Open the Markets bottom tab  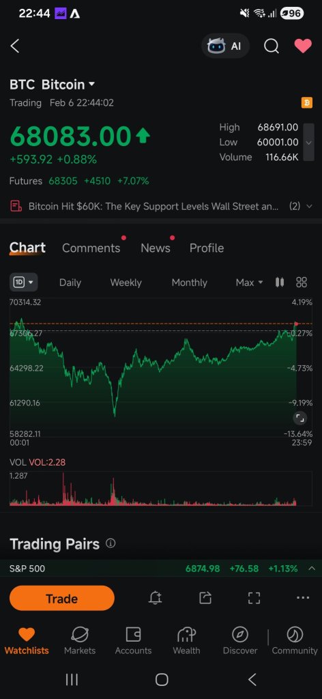80,640
